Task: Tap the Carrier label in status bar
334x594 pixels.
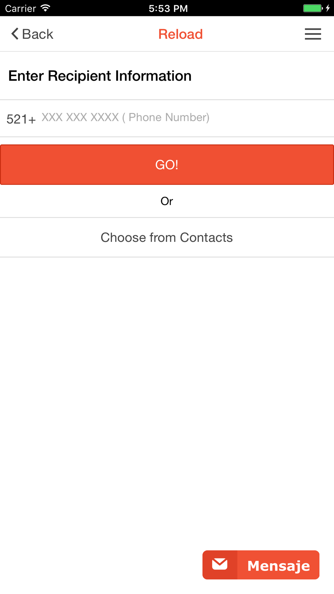Action: 20,8
